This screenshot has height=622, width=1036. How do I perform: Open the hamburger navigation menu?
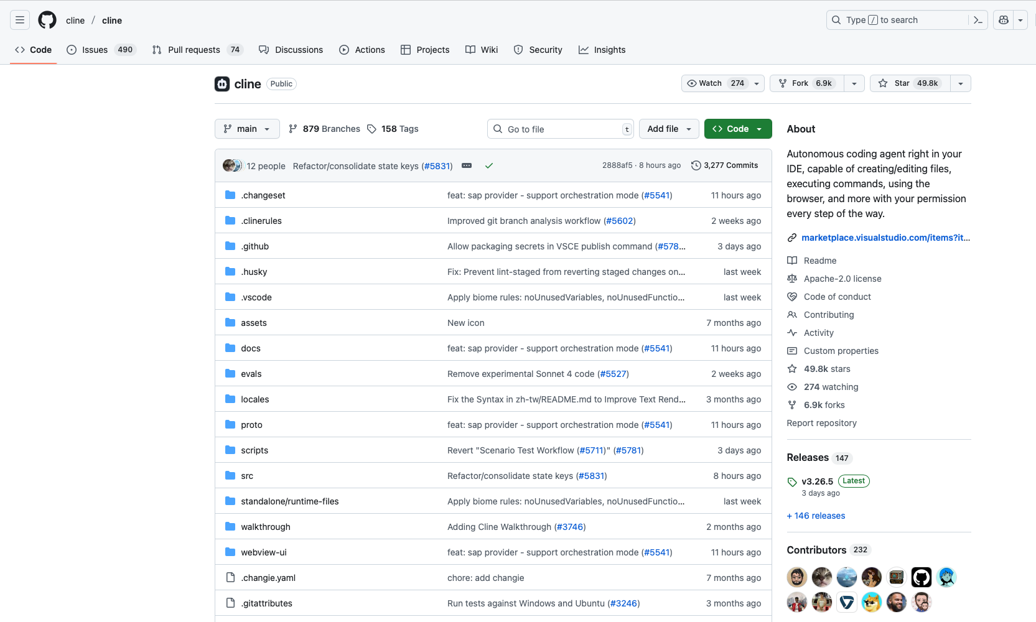pos(20,20)
